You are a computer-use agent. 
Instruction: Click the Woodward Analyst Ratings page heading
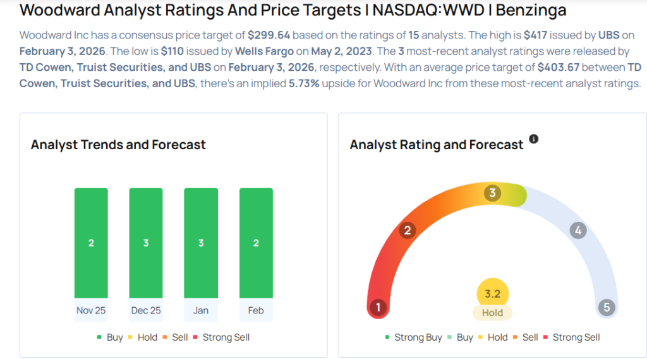tap(293, 11)
